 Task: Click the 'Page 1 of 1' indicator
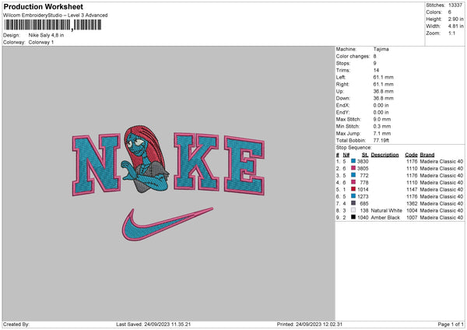pyautogui.click(x=451, y=324)
